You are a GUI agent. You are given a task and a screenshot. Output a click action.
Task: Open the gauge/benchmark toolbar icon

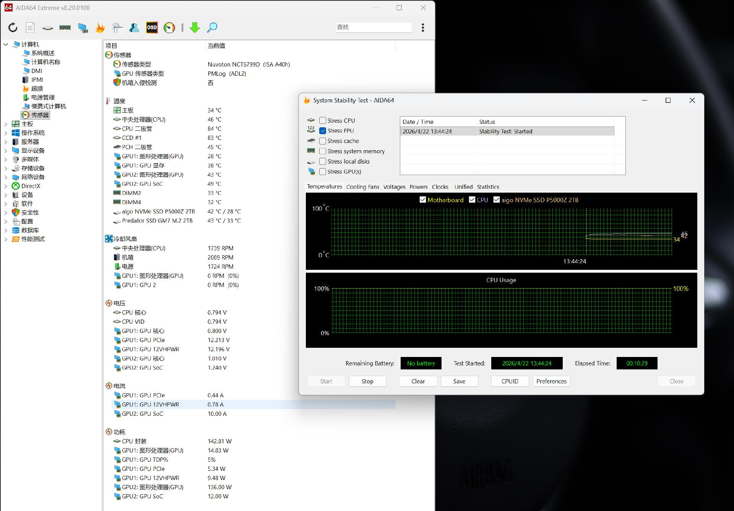[169, 27]
